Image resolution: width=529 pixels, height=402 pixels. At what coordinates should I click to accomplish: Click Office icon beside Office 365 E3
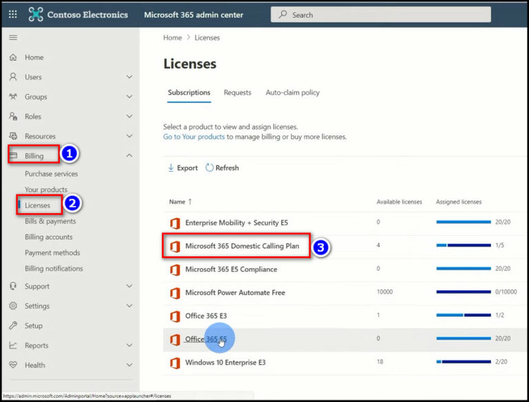click(x=175, y=316)
